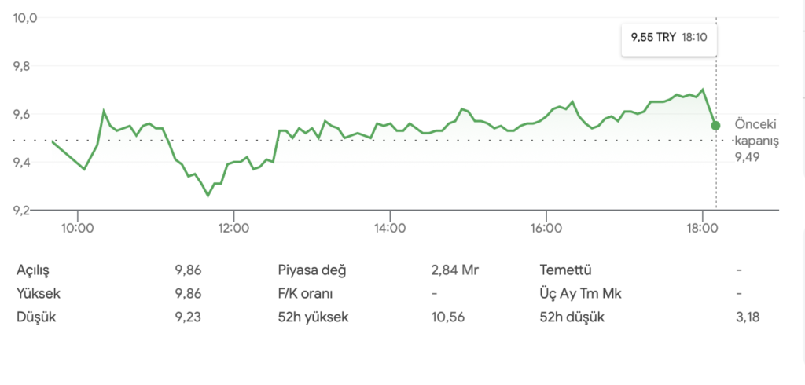Select the 12:00 time axis label
805x385 pixels.
tap(233, 229)
